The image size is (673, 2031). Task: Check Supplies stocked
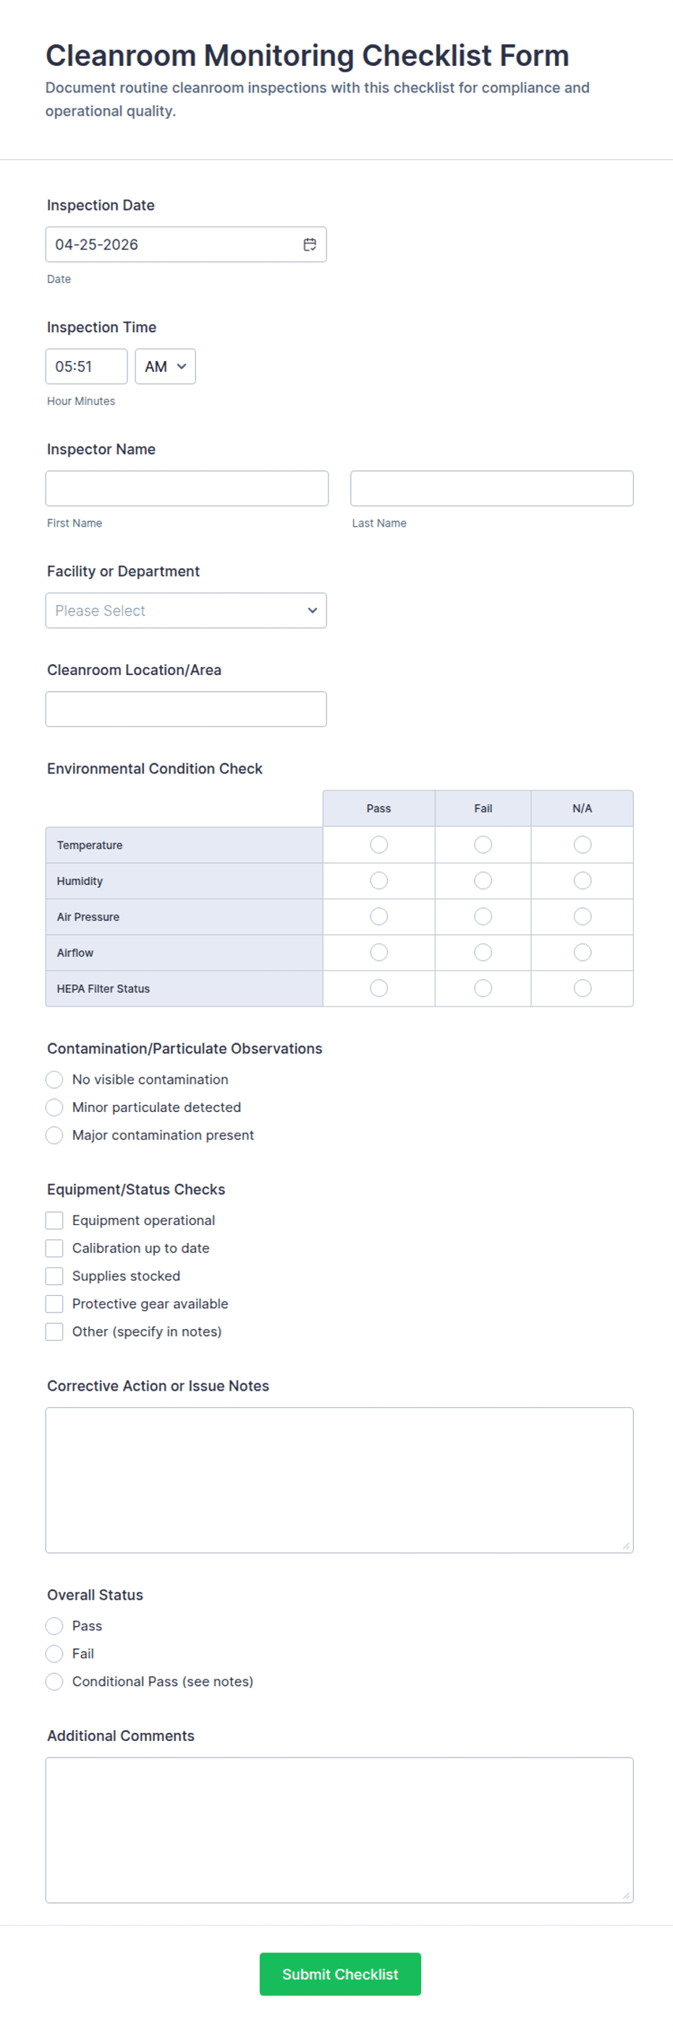pos(54,1275)
